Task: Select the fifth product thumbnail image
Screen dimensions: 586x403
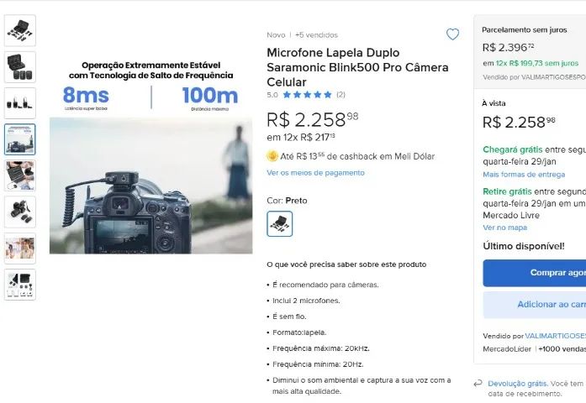Action: pos(20,175)
